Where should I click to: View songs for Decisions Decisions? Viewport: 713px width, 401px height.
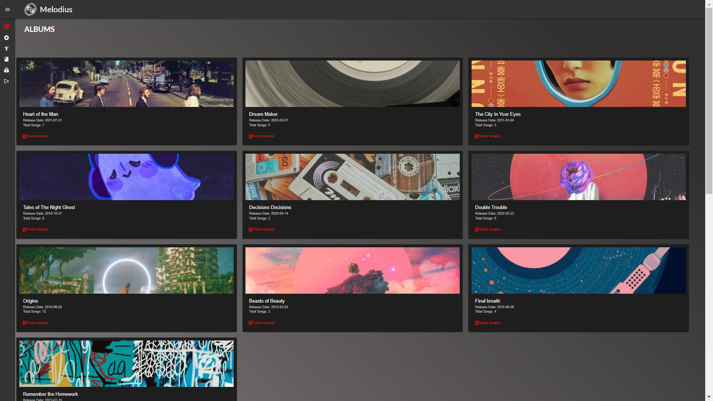click(261, 229)
